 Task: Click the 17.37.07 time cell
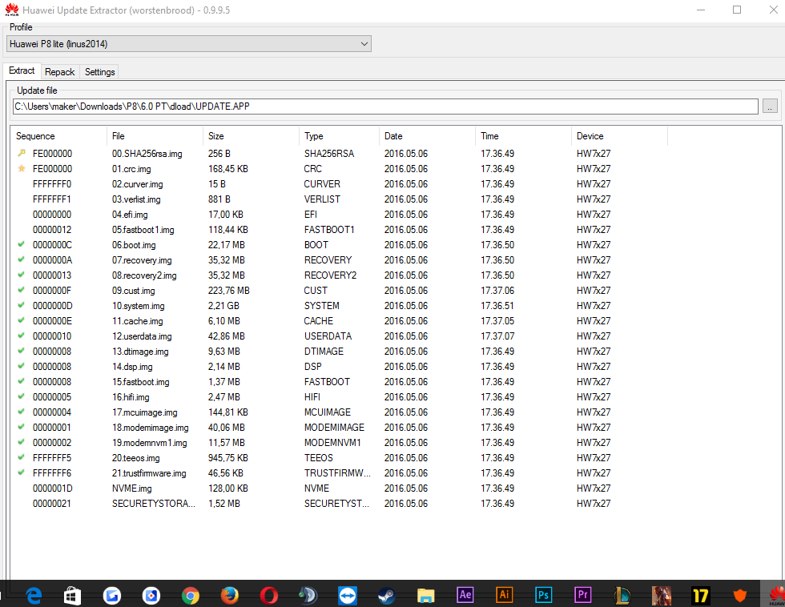coord(497,336)
